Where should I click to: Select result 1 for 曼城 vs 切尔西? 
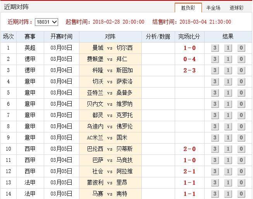pos(228,48)
